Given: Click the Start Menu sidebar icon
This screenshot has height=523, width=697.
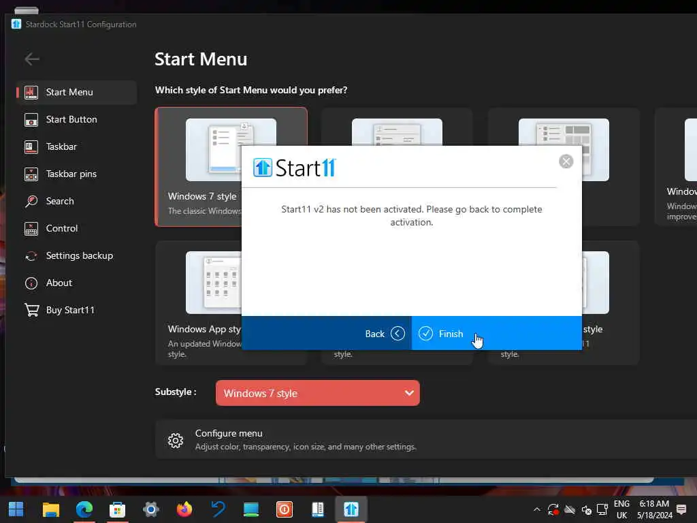Looking at the screenshot, I should pyautogui.click(x=31, y=92).
